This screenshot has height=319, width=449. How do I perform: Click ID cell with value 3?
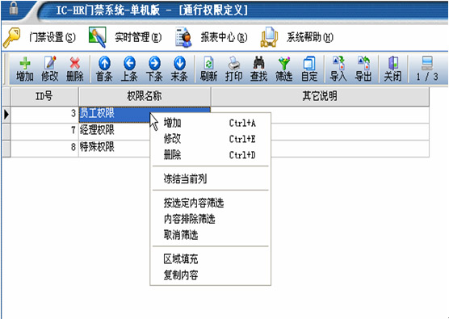coord(44,114)
